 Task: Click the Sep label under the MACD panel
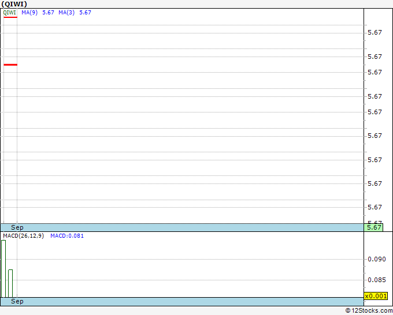17,302
